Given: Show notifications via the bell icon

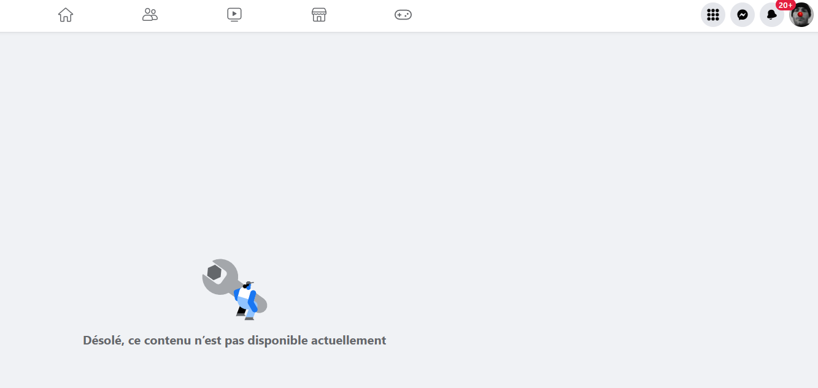Looking at the screenshot, I should [772, 15].
